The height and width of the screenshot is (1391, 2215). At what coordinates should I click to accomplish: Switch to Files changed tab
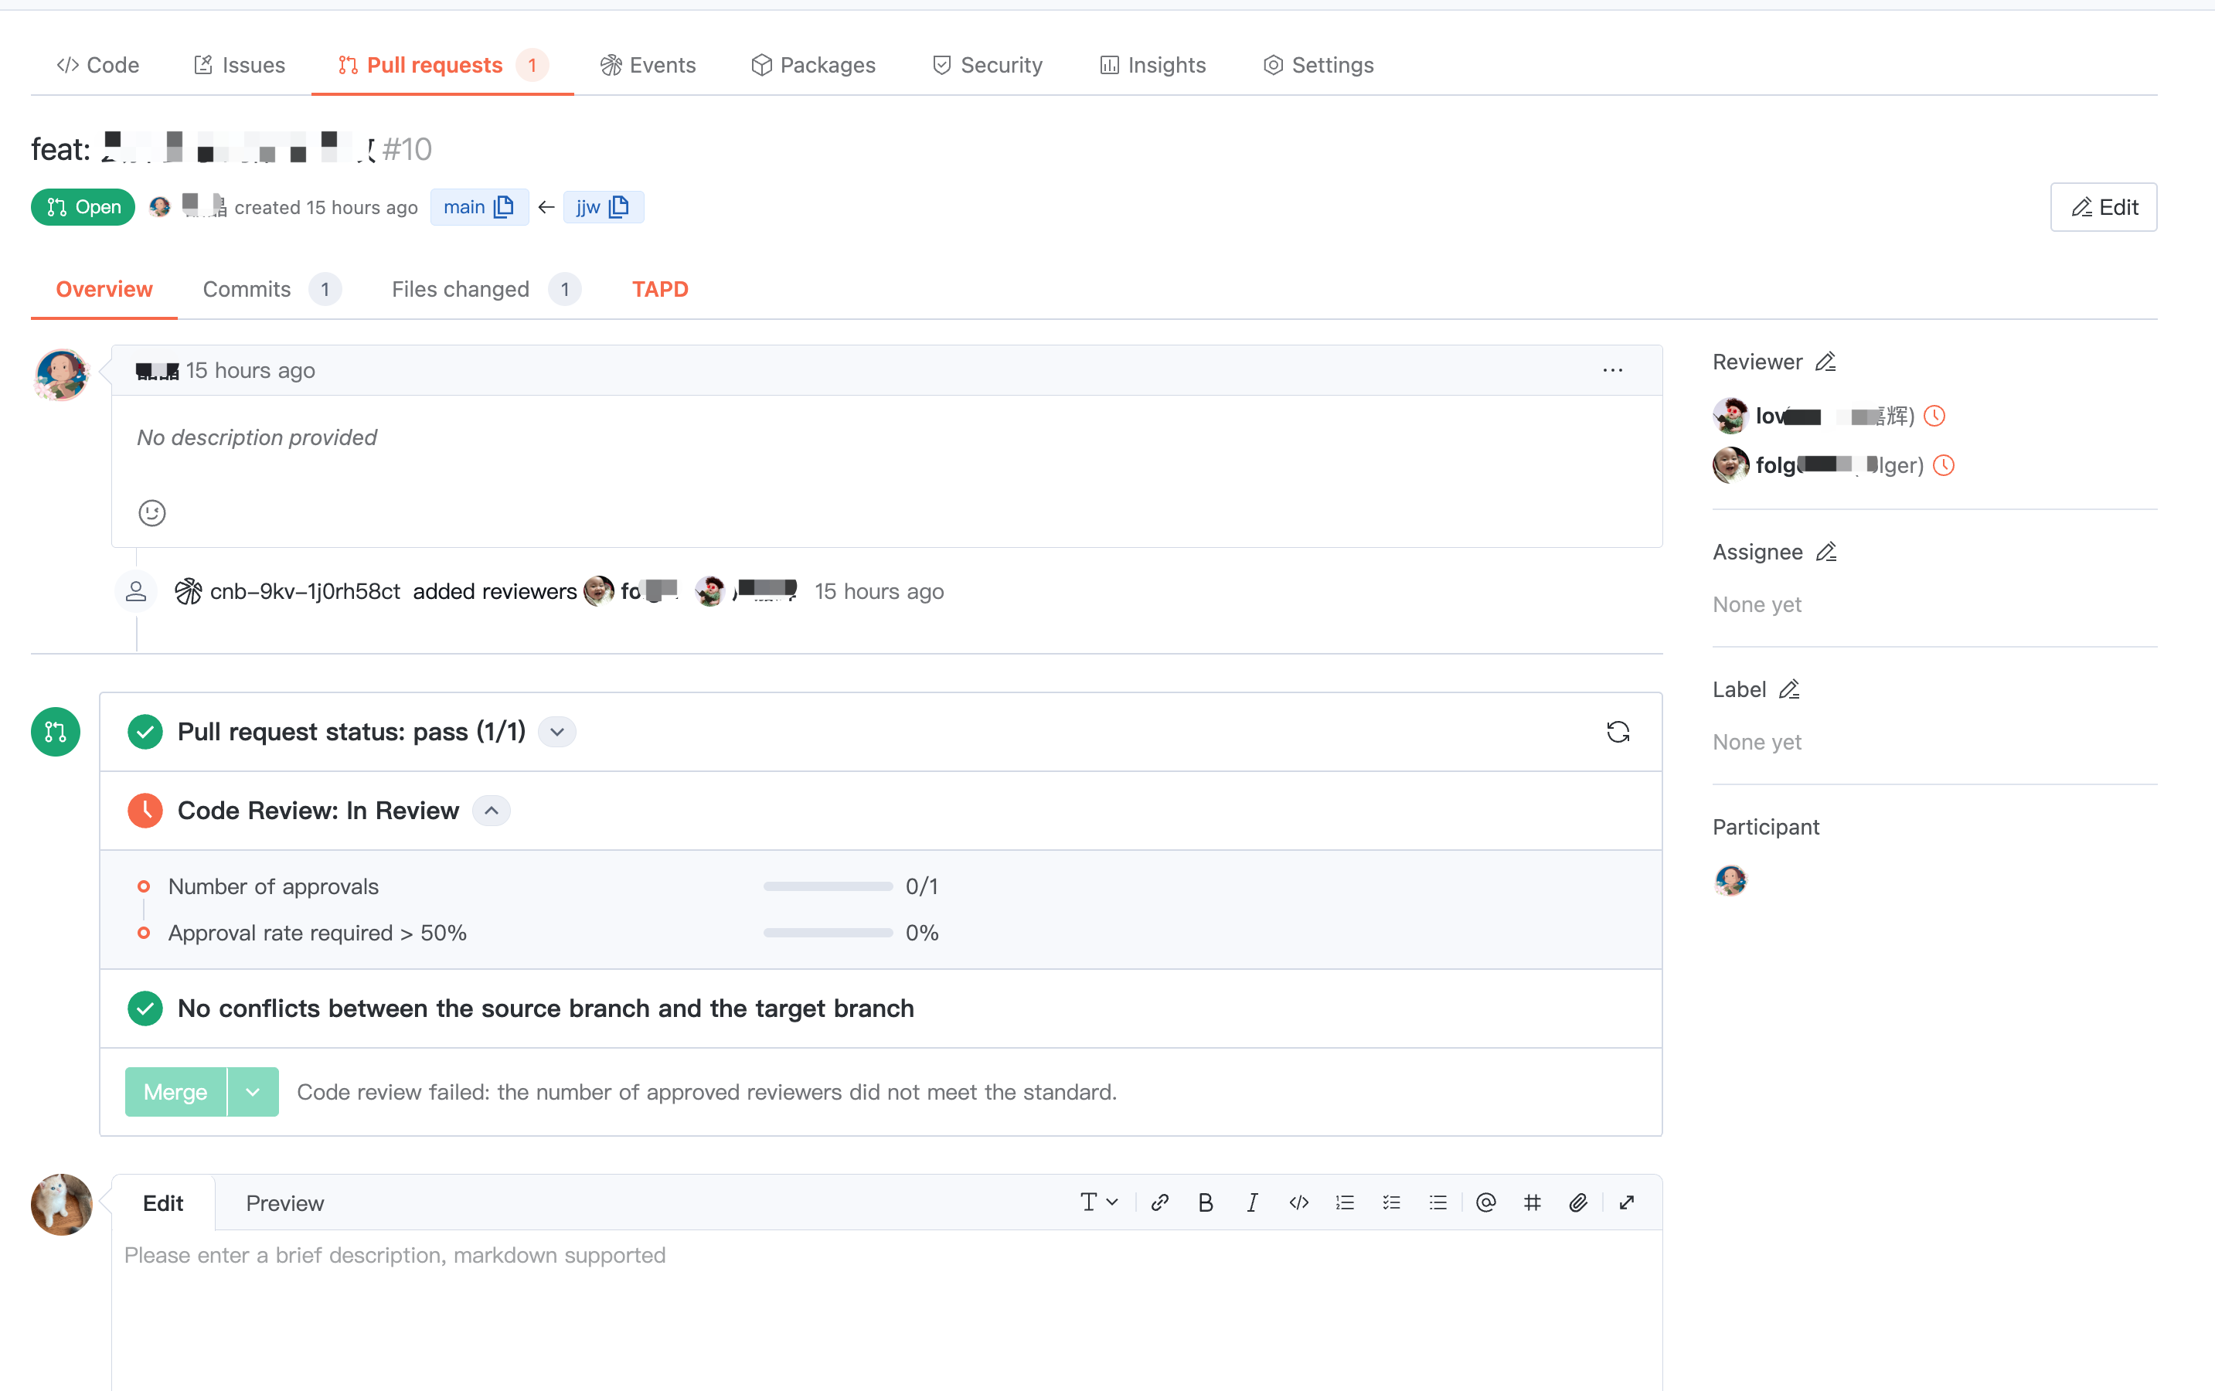[x=461, y=289]
